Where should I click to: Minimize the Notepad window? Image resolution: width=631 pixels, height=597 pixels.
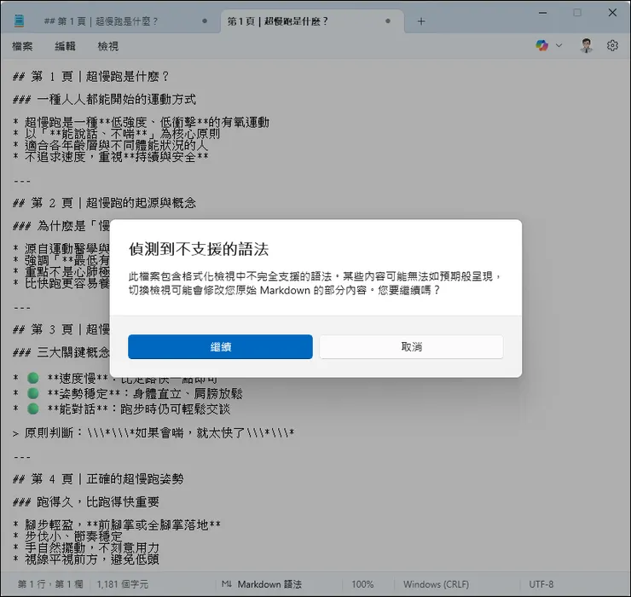542,13
